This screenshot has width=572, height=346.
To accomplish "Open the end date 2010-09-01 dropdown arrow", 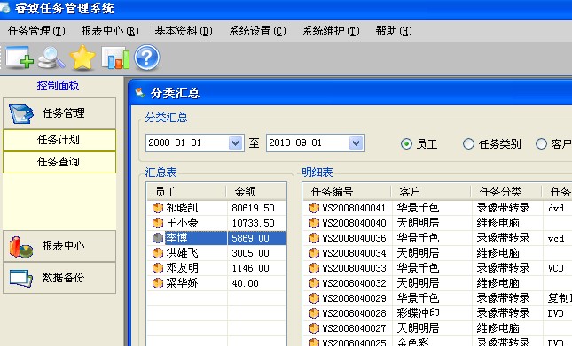I will (x=356, y=143).
